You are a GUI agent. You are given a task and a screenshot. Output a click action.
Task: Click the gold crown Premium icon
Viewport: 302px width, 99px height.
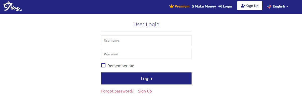point(171,6)
